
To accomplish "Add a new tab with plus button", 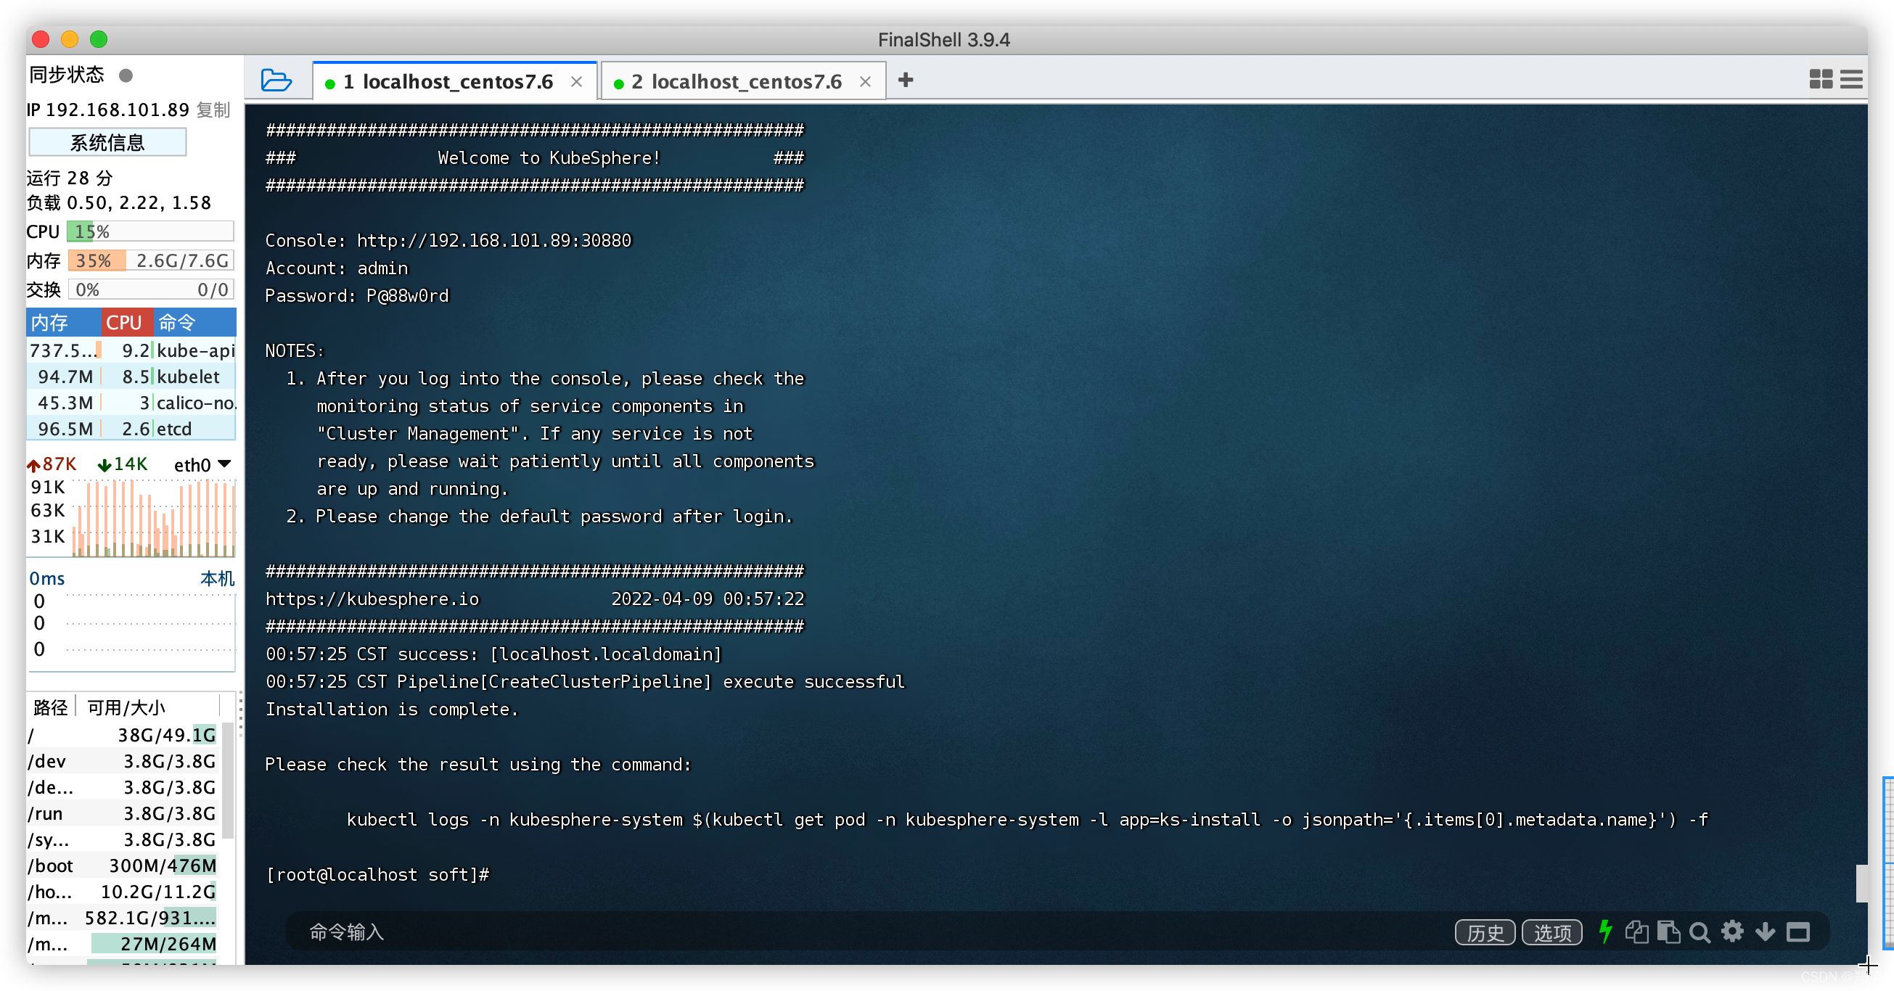I will 905,79.
